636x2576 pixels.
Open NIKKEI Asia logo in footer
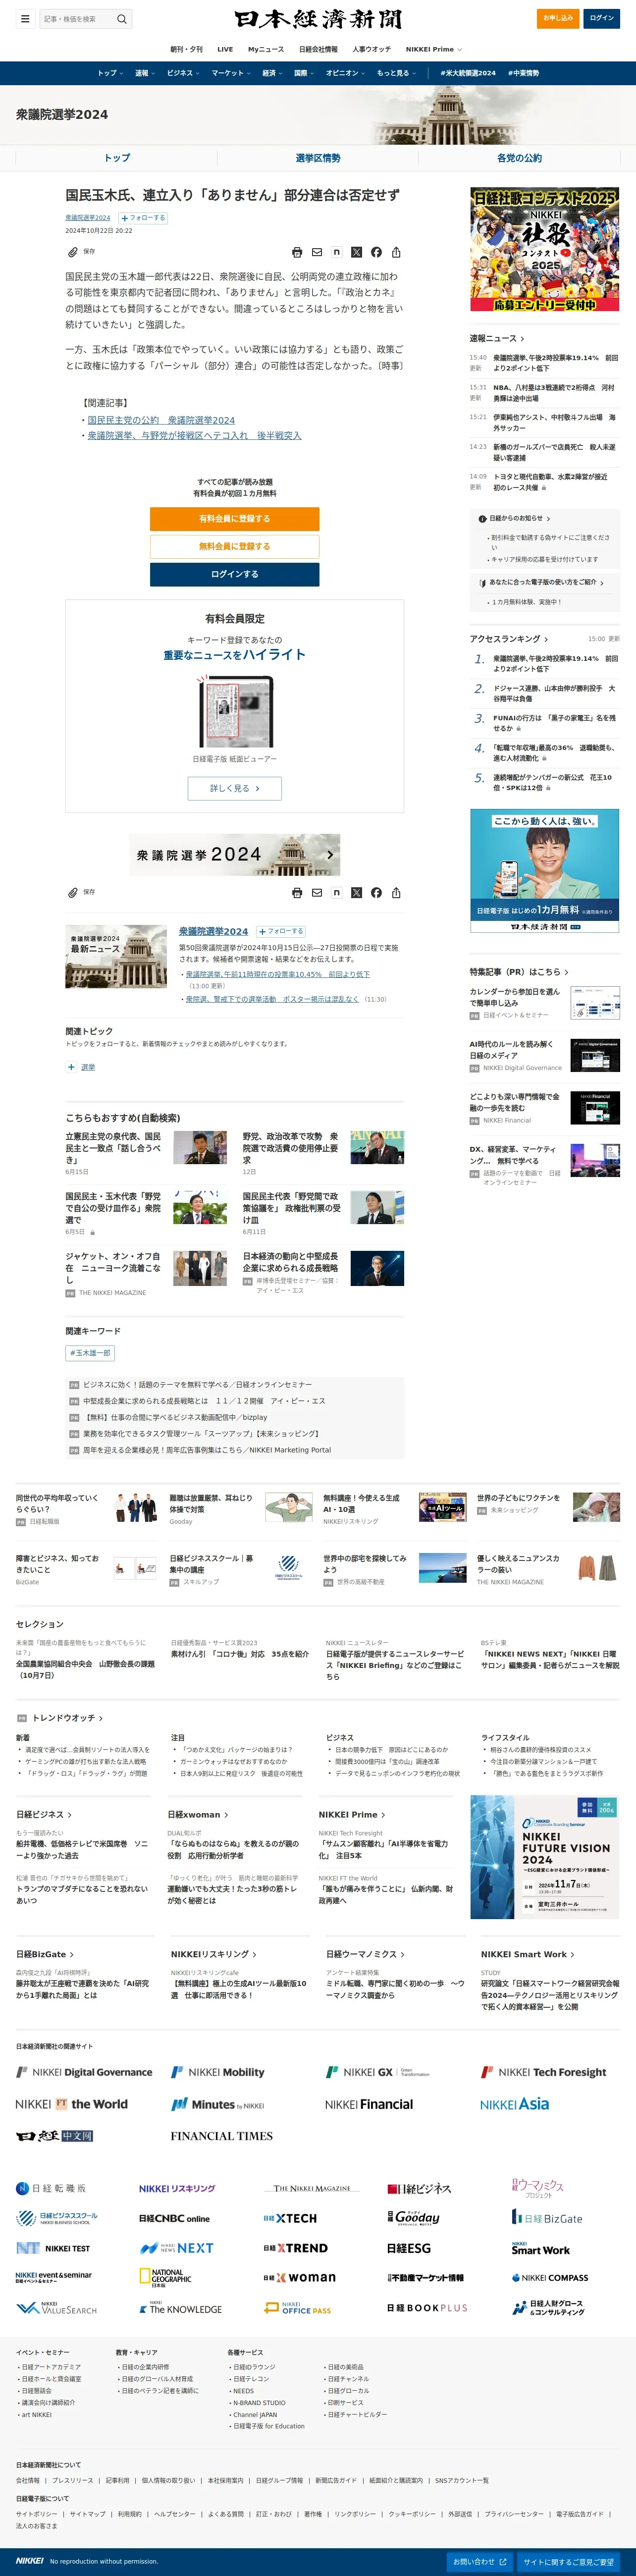click(514, 2104)
